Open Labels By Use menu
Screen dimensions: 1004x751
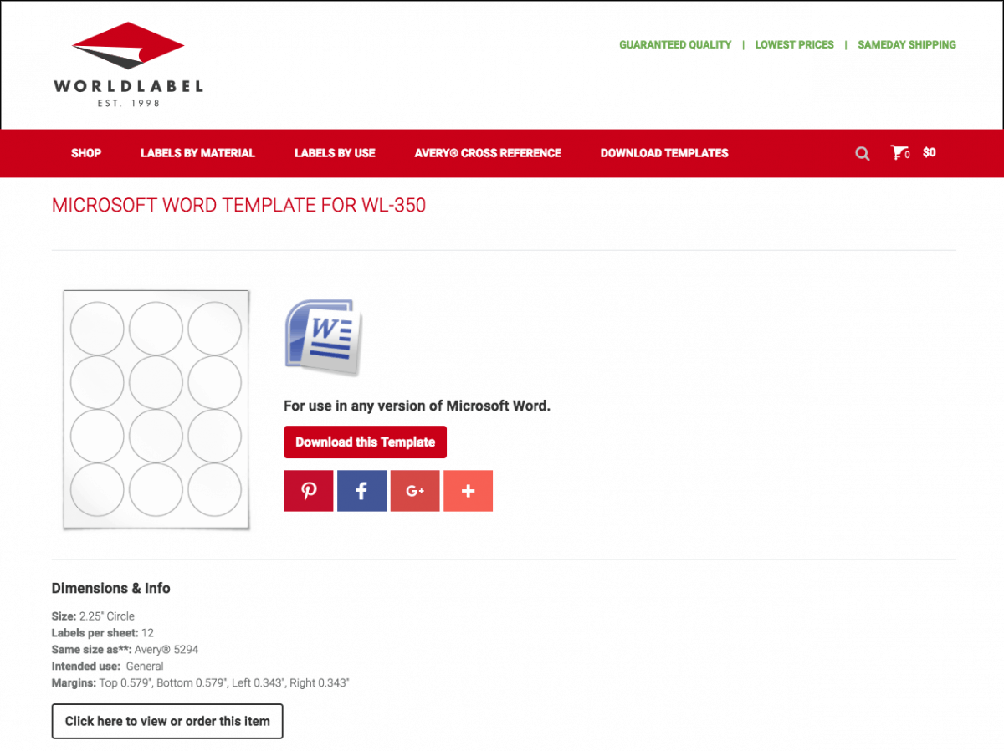pos(335,153)
